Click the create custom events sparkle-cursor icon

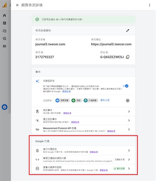click(x=37, y=121)
